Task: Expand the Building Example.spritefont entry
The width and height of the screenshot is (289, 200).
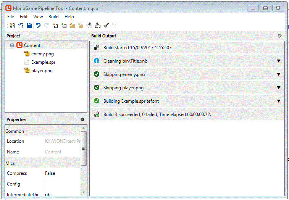Action: pyautogui.click(x=278, y=101)
